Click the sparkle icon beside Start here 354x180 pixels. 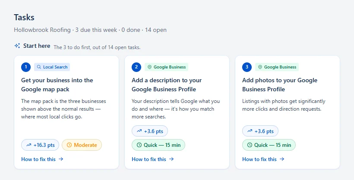coord(17,46)
